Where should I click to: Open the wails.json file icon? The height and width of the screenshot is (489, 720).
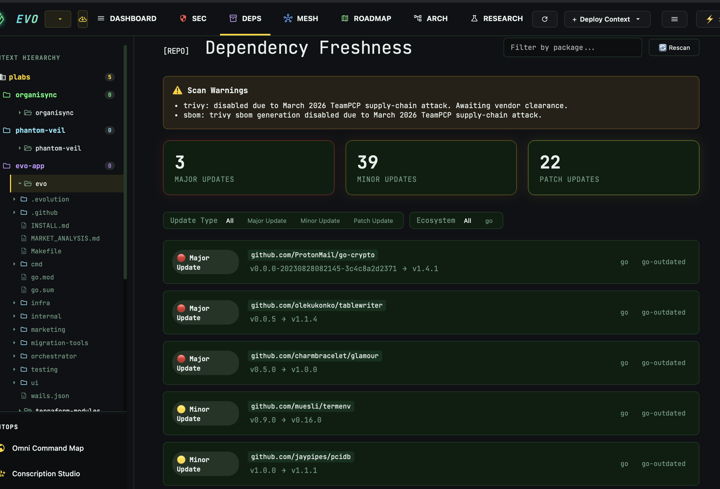pos(24,396)
